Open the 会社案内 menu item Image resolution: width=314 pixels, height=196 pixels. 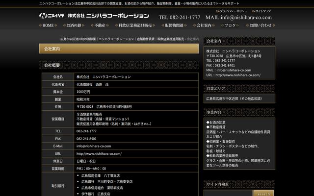click(x=204, y=25)
